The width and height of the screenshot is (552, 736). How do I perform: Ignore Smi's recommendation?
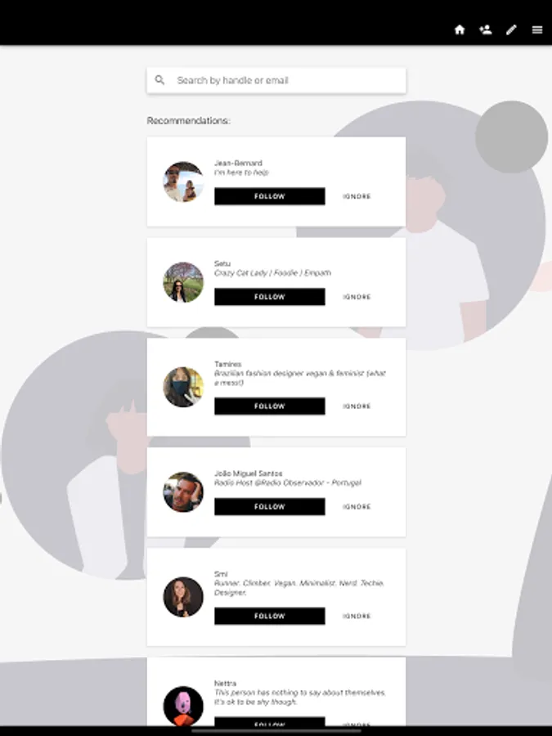(357, 616)
